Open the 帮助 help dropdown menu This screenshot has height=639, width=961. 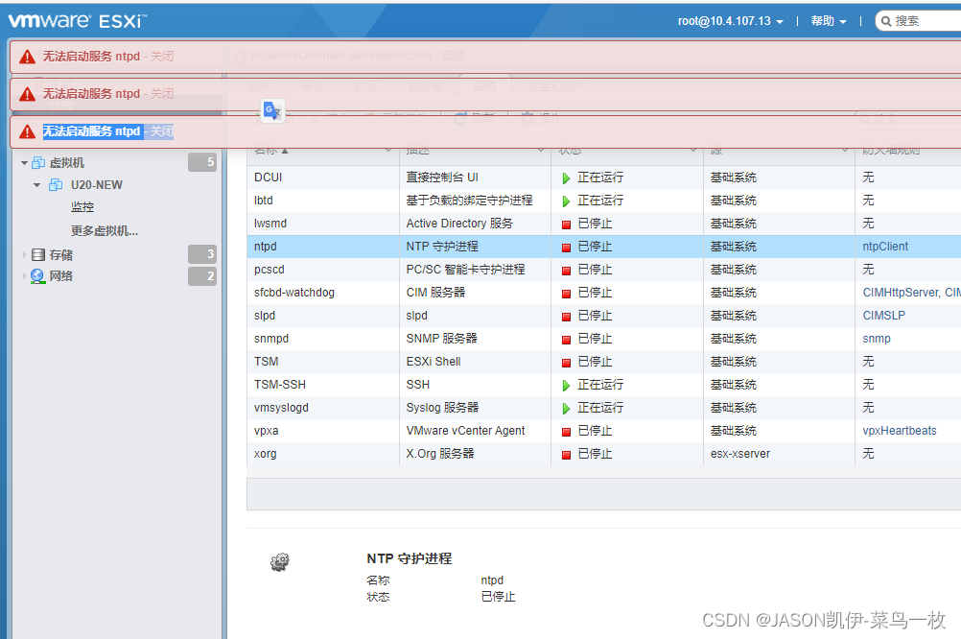coord(829,21)
